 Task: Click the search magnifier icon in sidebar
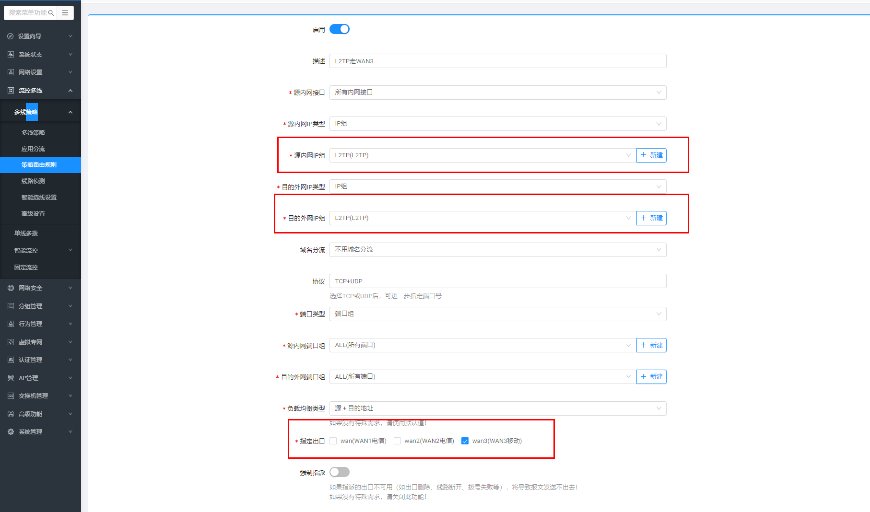click(51, 13)
